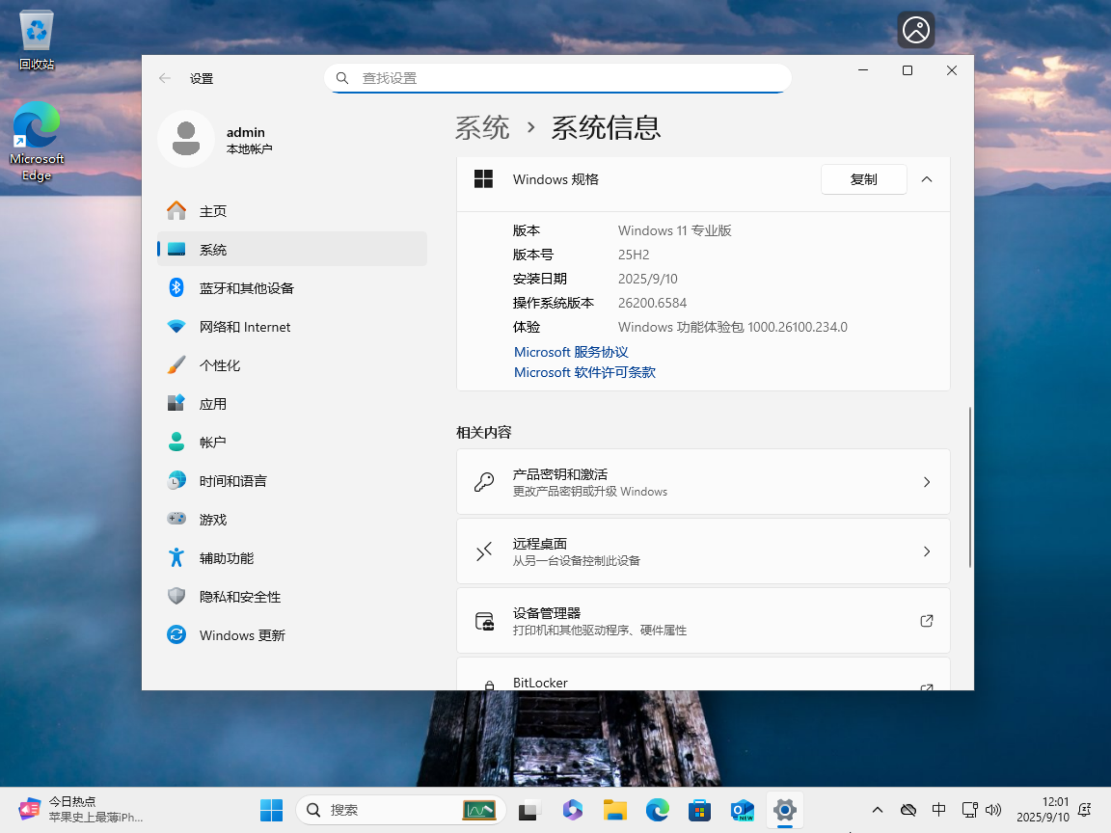Viewport: 1111px width, 833px height.
Task: Open Microsoft Store from taskbar
Action: coord(699,810)
